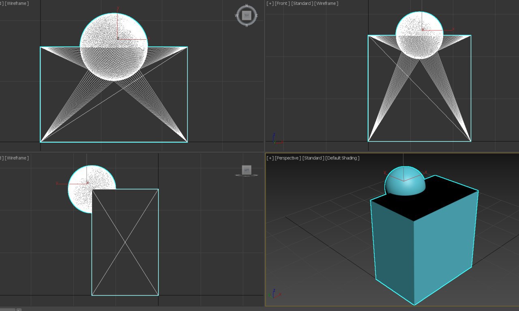The height and width of the screenshot is (311, 519).
Task: Select the wireframe sphere in the Top viewport
Action: 114,47
